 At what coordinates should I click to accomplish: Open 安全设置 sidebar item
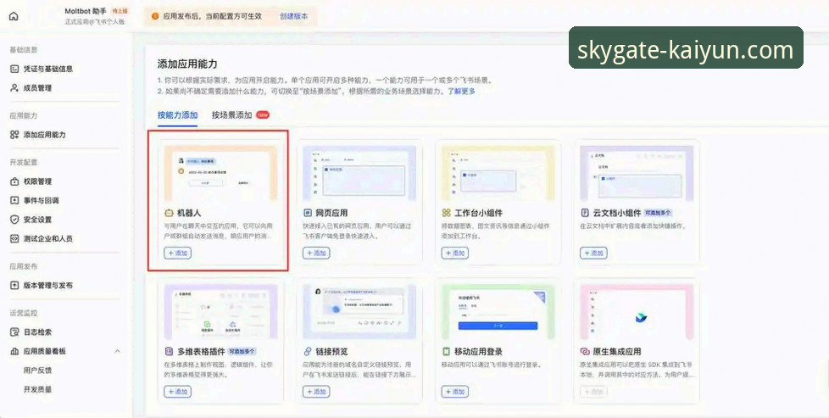coord(31,220)
